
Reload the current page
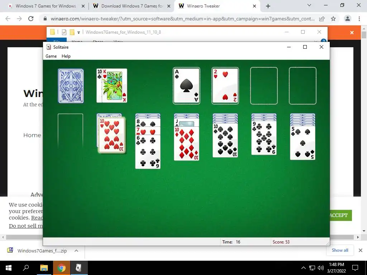(x=31, y=19)
